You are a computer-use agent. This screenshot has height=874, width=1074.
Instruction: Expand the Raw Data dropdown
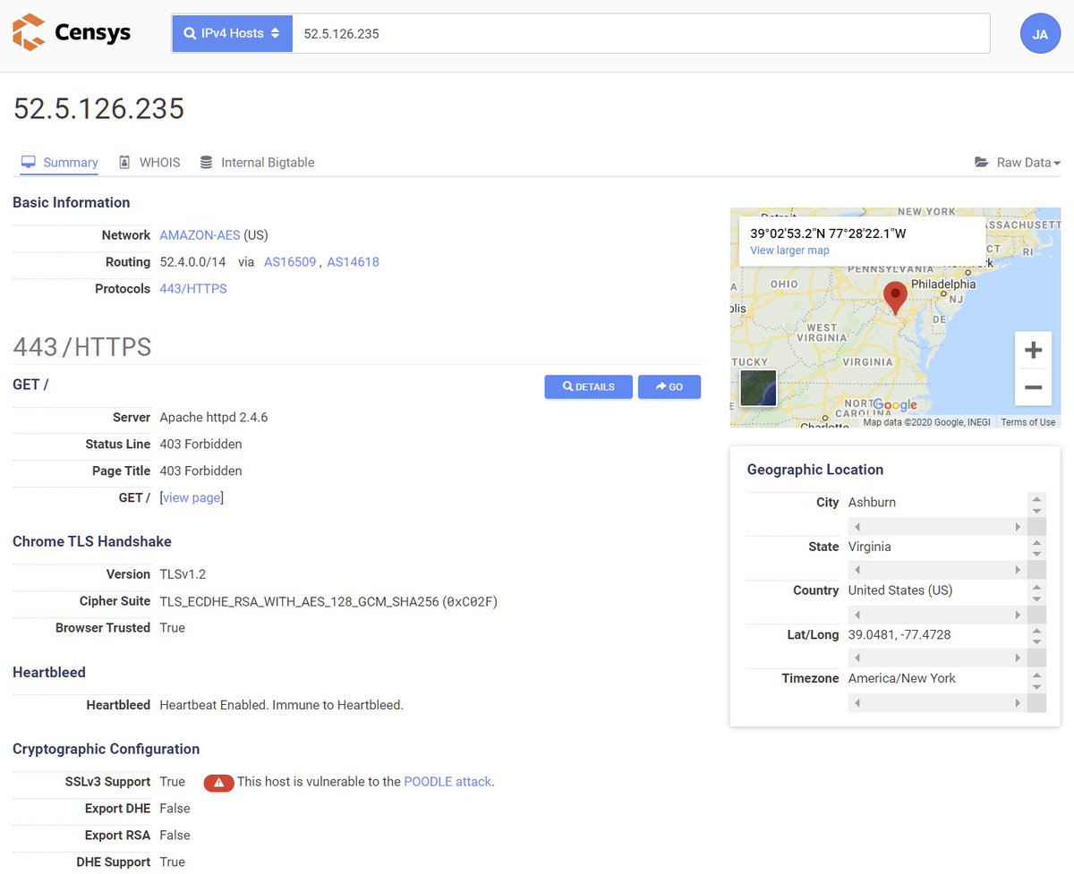[x=1018, y=163]
